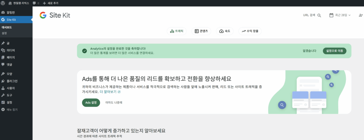Image resolution: width=364 pixels, height=140 pixels.
Task: Click the collapse arrow icon by 메뉴 접기
Action: (x=3, y=109)
